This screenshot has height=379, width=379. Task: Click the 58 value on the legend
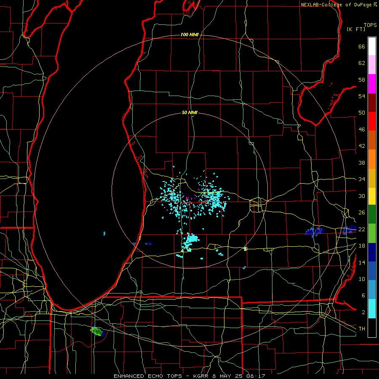tap(362, 80)
